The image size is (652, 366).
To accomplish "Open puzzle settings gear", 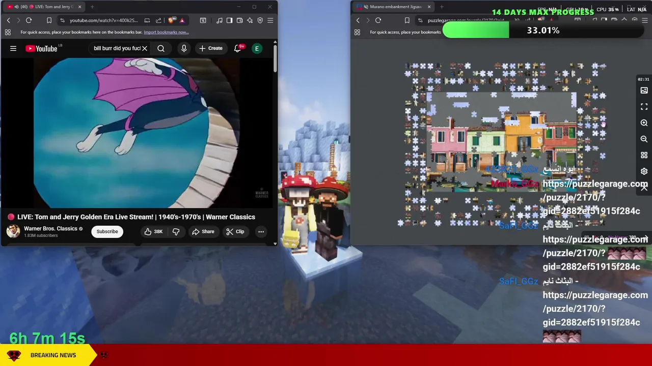I will (x=644, y=171).
